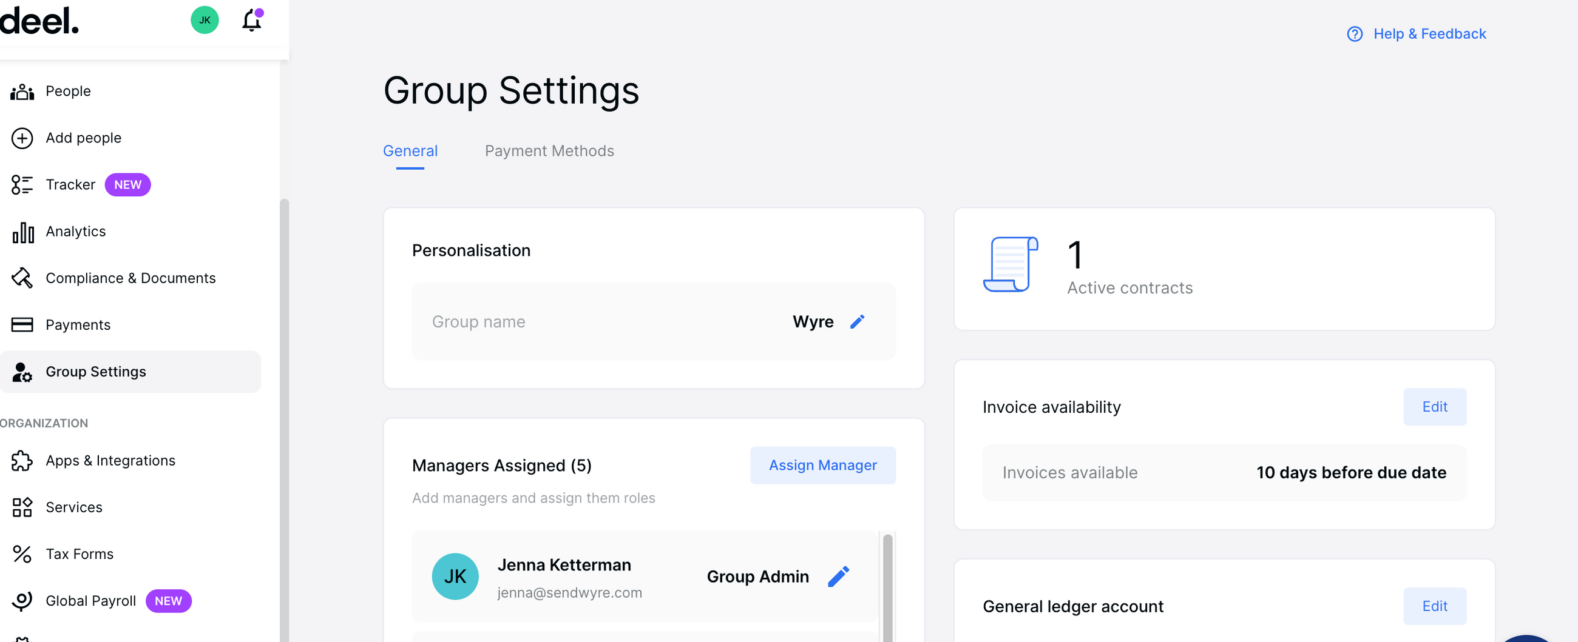Click the Tax Forms percent icon

coord(22,554)
